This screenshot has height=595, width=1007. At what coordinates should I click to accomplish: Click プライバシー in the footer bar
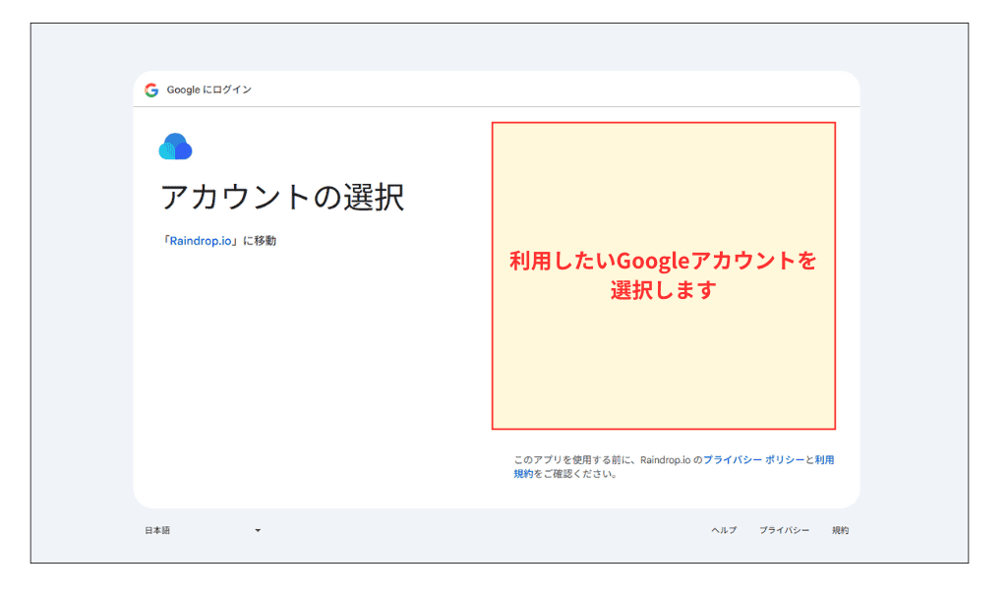tap(784, 530)
